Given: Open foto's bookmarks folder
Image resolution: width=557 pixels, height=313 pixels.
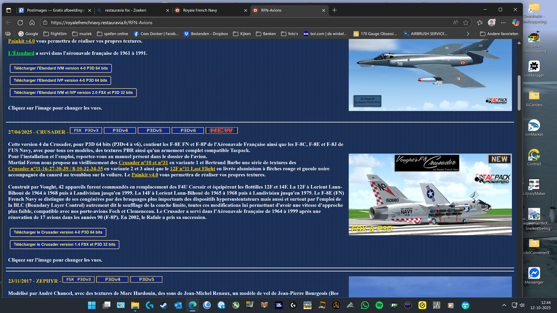Looking at the screenshot, I should pos(289,33).
